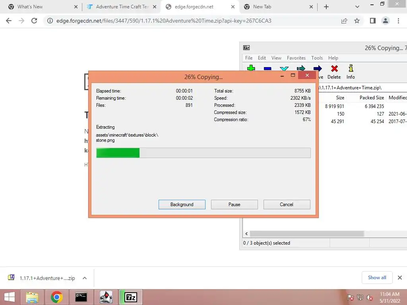Click the Action Center flag tray icon
This screenshot has height=305, width=407.
[350, 297]
